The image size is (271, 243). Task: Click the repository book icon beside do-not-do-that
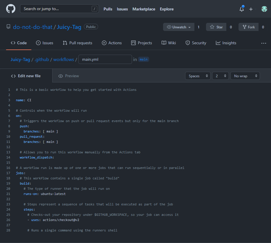pyautogui.click(x=8, y=27)
